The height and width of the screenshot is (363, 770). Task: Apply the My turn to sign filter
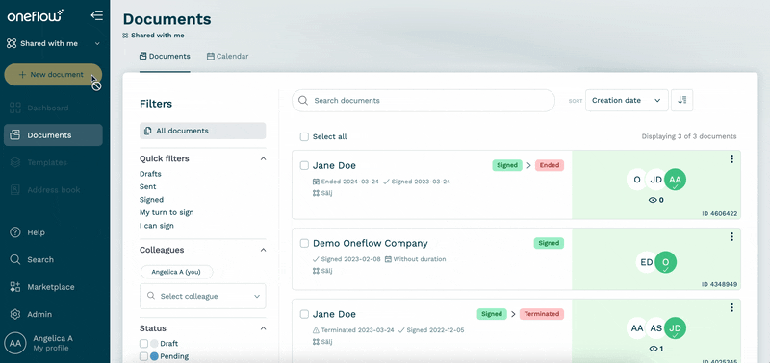pos(167,212)
